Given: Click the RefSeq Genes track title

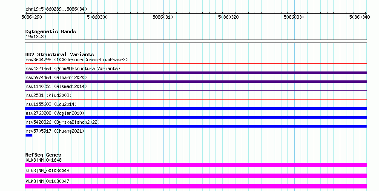Looking at the screenshot, I should tap(43, 155).
